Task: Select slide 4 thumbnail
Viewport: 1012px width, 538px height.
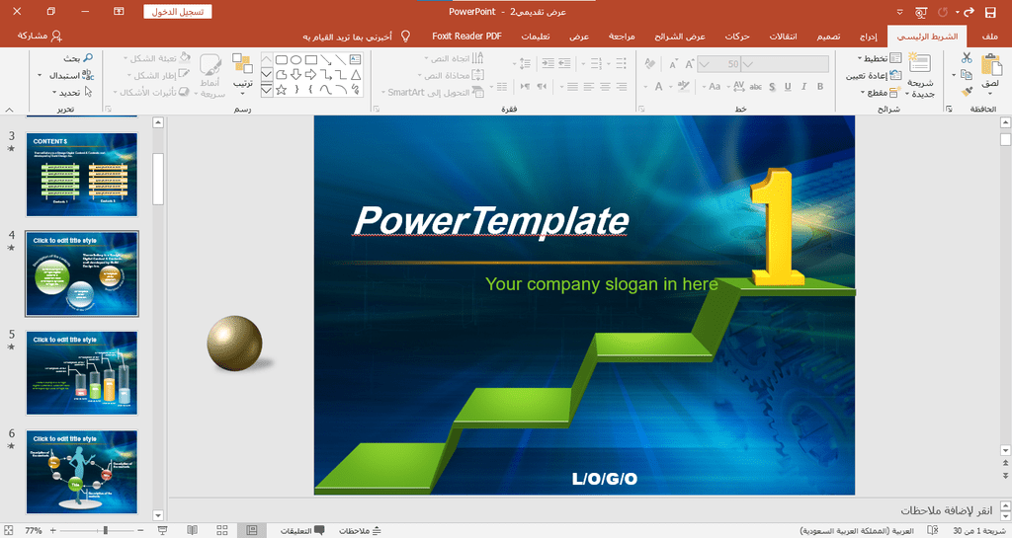Action: 82,273
